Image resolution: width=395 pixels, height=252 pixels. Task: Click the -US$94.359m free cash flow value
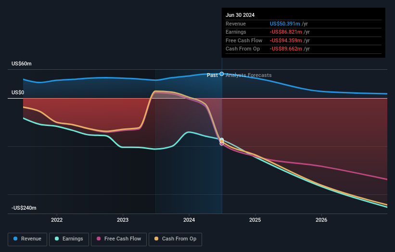tap(286, 40)
